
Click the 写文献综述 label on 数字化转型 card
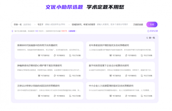coord(117,75)
